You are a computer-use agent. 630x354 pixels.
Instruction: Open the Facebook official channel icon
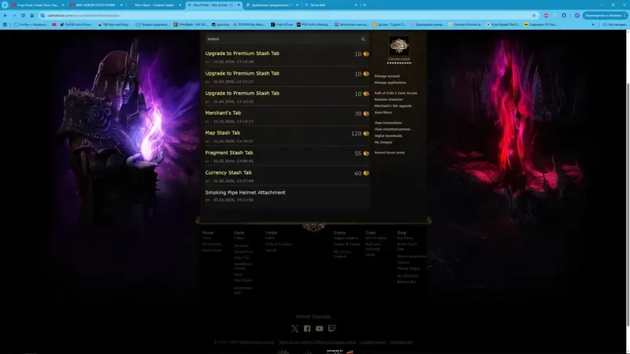[x=307, y=328]
